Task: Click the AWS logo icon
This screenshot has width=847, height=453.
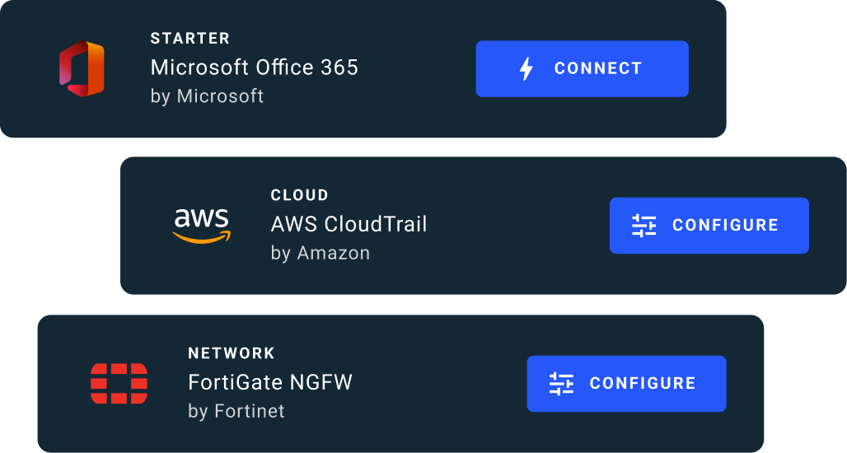Action: click(201, 226)
